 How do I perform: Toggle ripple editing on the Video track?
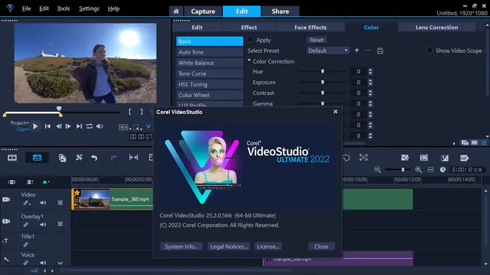(26, 203)
